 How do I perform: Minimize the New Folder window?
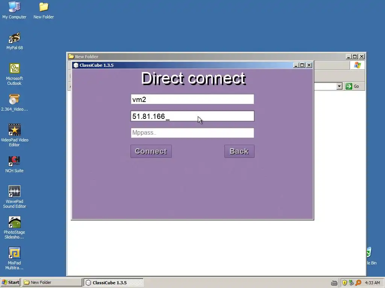[349, 57]
